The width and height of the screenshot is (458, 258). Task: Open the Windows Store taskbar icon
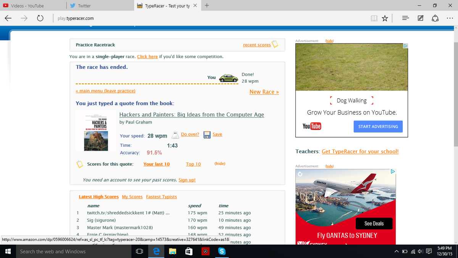coord(189,252)
